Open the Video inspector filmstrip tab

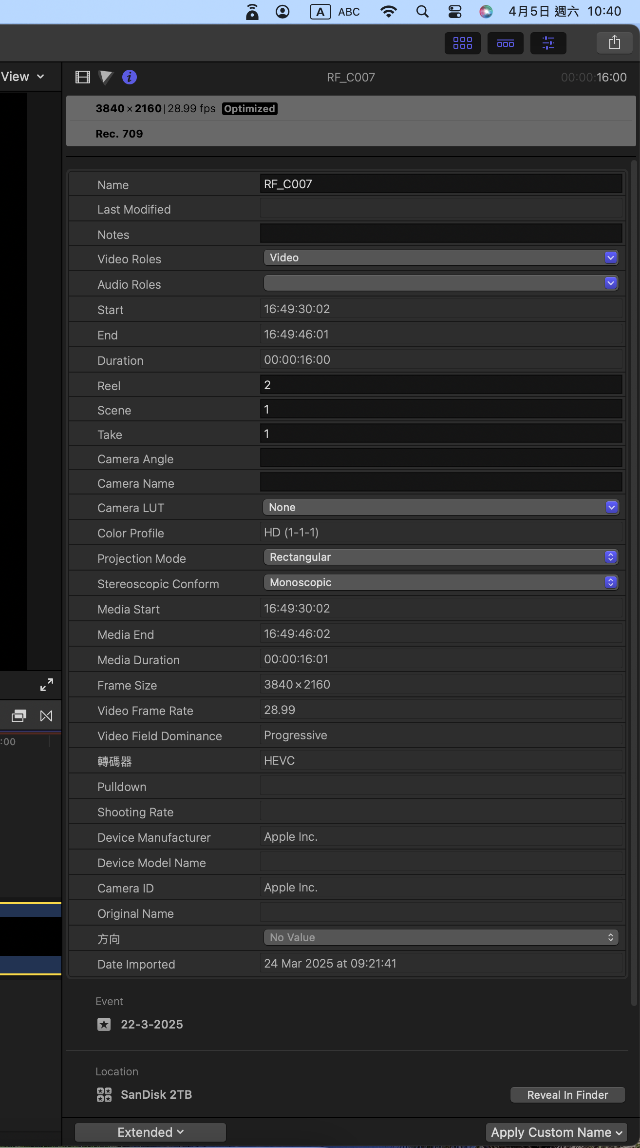click(83, 77)
